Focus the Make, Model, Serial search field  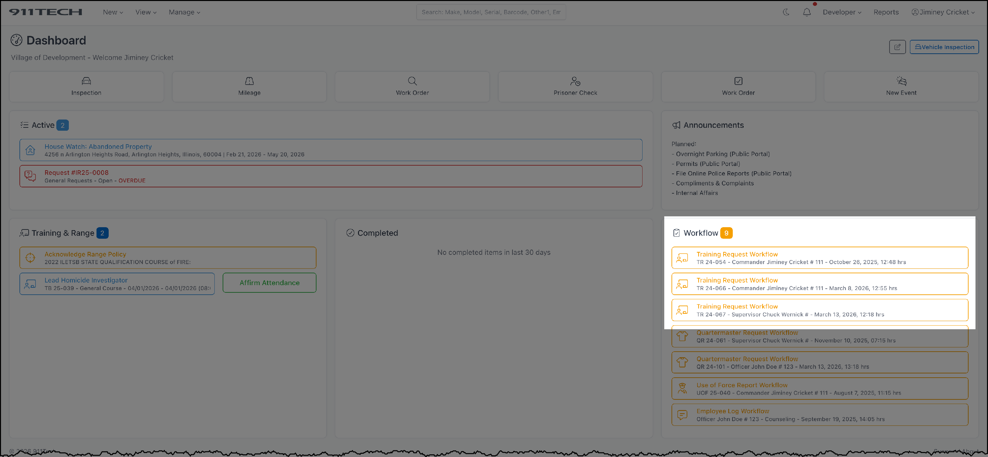[x=491, y=12]
